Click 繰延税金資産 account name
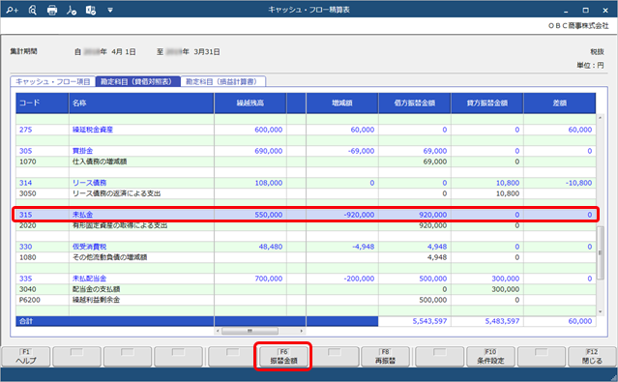The image size is (618, 382). pyautogui.click(x=93, y=130)
